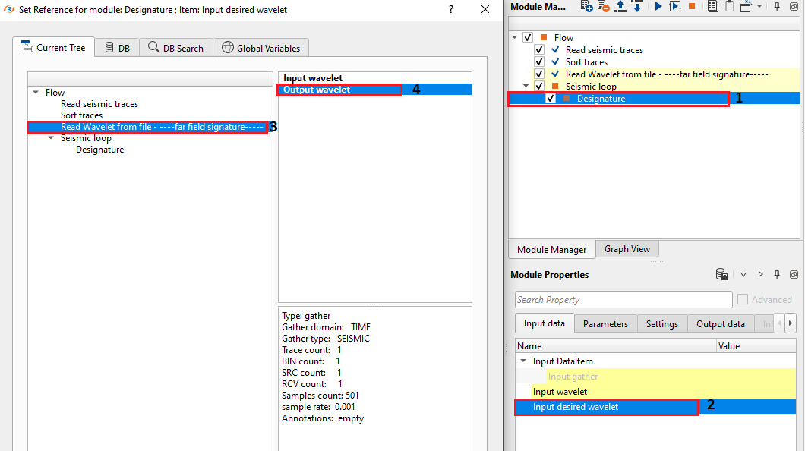Uncheck the Read seismic traces checkbox
This screenshot has width=805, height=451.
(x=539, y=50)
